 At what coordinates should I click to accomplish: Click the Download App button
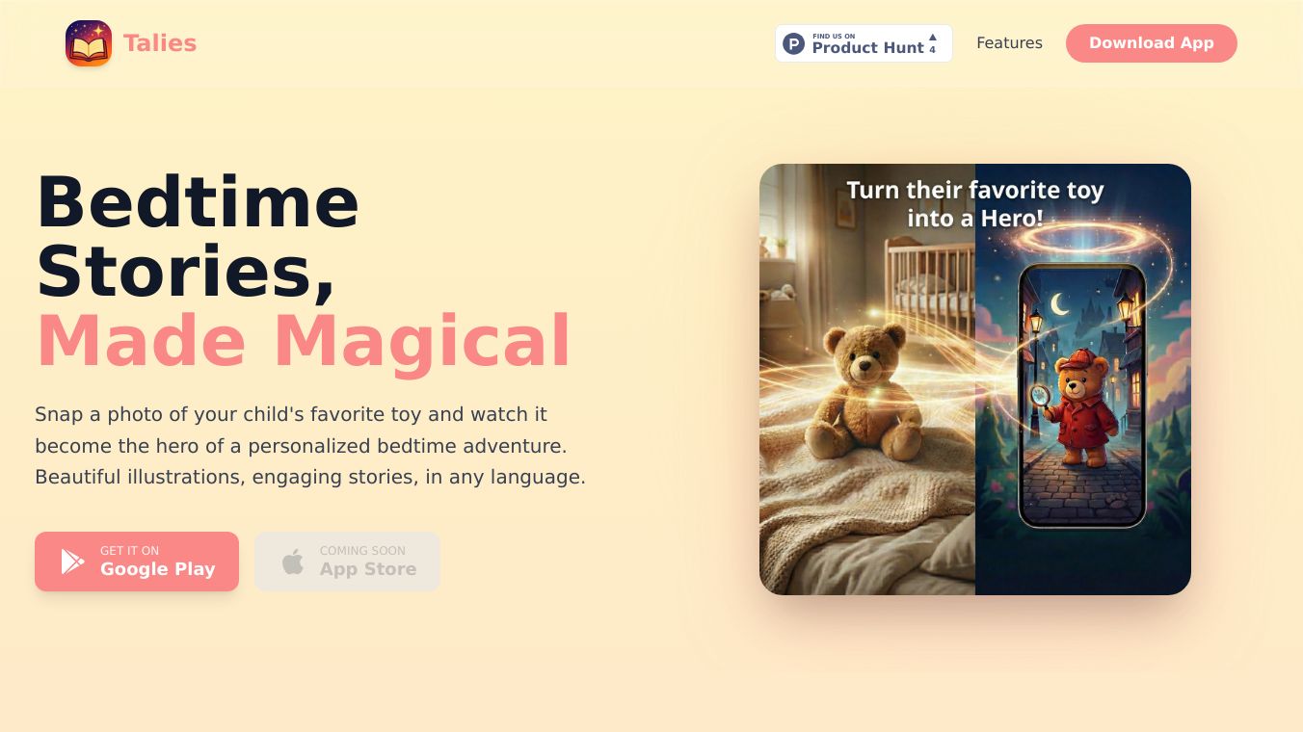(1151, 43)
